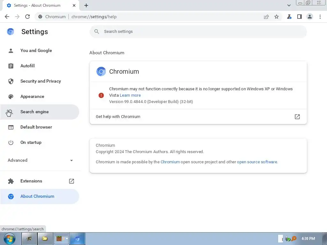Click the Chromium logo next to Settings heading
The image size is (327, 245).
[11, 32]
